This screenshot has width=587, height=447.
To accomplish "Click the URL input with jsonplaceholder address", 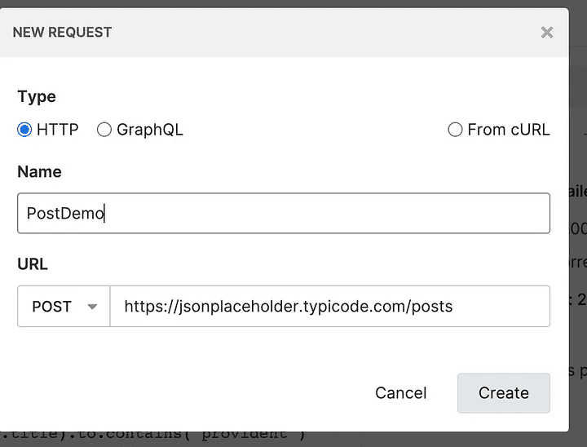I will pos(330,307).
